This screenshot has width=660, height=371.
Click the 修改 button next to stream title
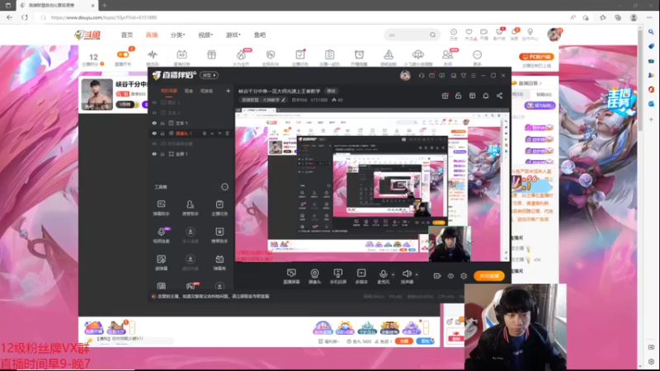(332, 91)
